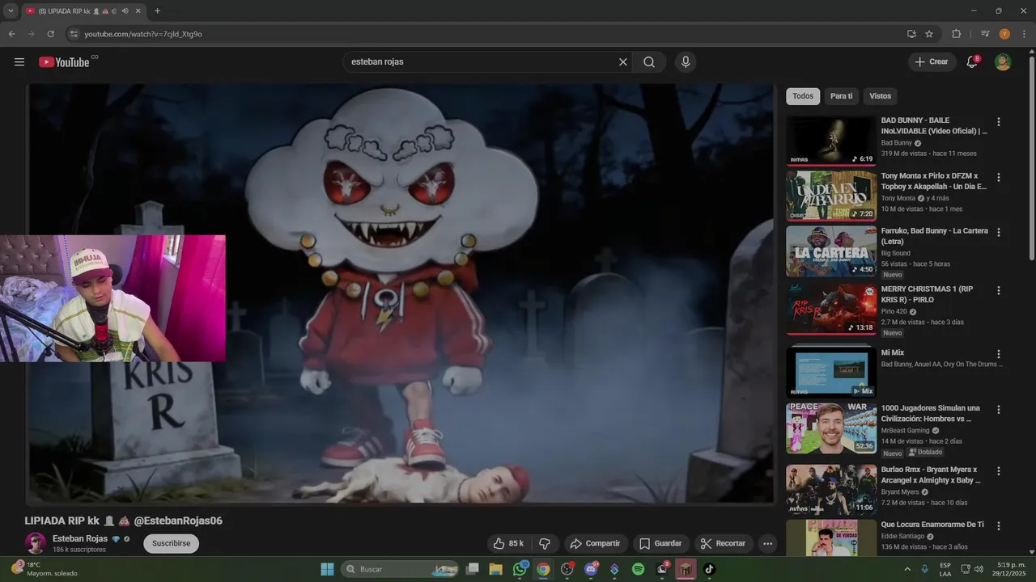
Task: Click the Windows taskbar Buscar search box
Action: coord(401,569)
